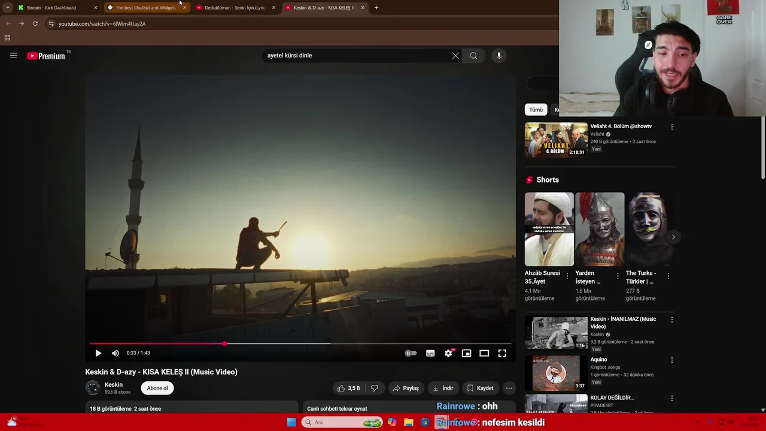Viewport: 766px width, 431px height.
Task: Like the video (3,5 B)
Action: [348, 388]
